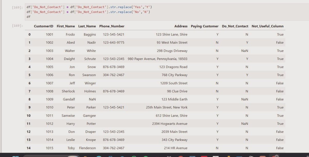Click the Phone_Number column header
Viewport: 309px width, 157px height.
[x=112, y=26]
